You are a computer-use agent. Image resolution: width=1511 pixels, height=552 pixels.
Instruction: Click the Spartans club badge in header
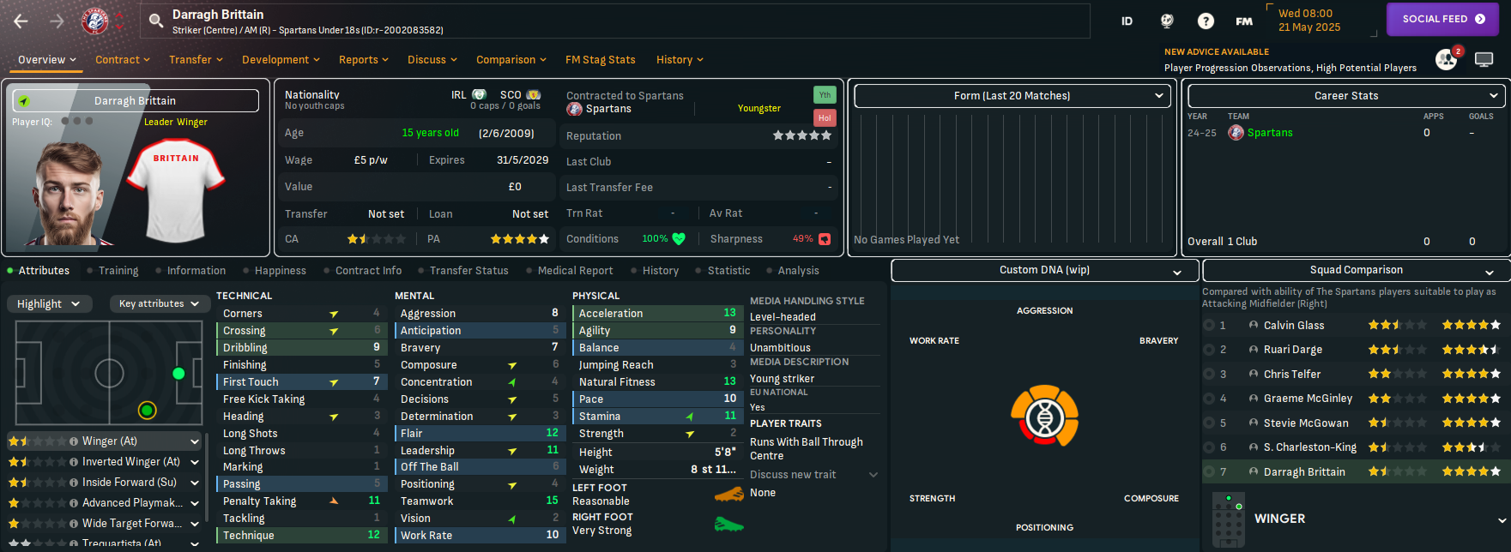click(x=95, y=21)
